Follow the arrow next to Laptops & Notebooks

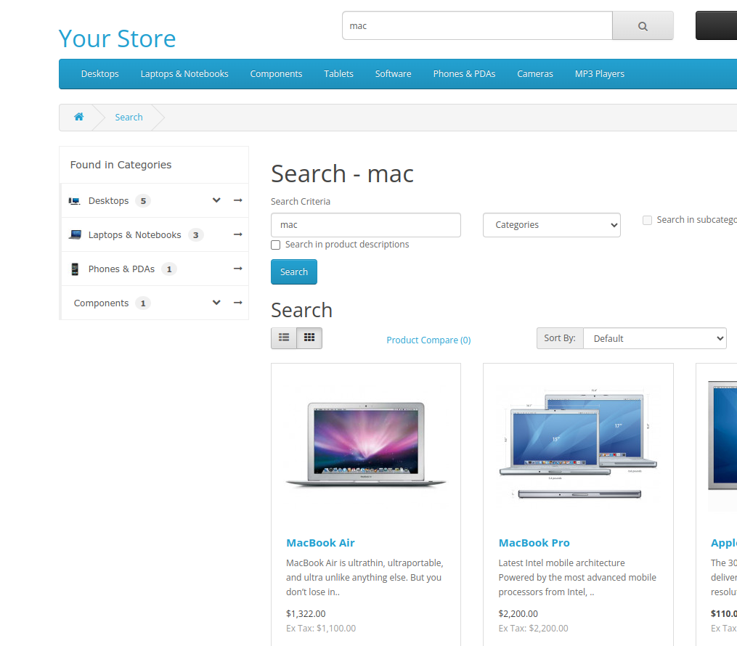(x=238, y=234)
